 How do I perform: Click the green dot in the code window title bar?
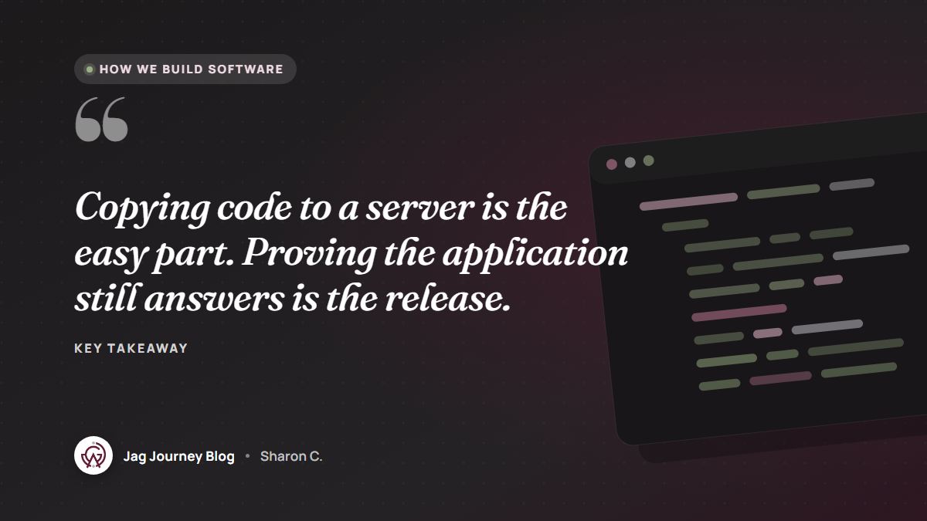point(649,161)
